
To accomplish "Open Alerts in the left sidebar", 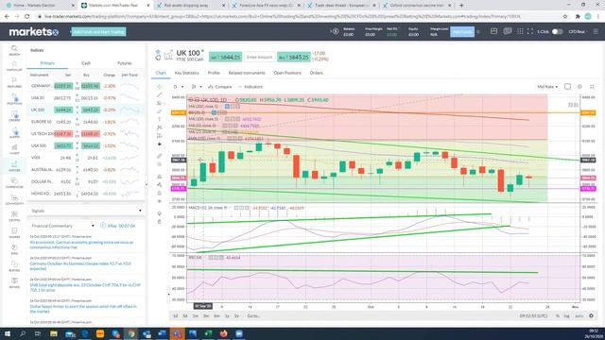I will click(14, 132).
